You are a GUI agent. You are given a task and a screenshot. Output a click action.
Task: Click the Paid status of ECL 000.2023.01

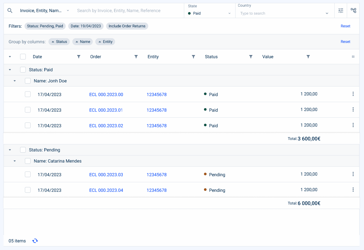(211, 110)
